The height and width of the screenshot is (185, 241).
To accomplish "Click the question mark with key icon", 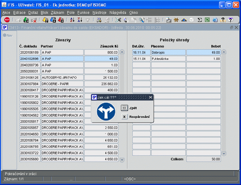I will tap(223, 20).
